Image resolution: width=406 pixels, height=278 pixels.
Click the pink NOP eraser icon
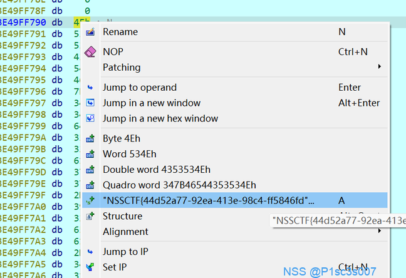click(x=90, y=52)
